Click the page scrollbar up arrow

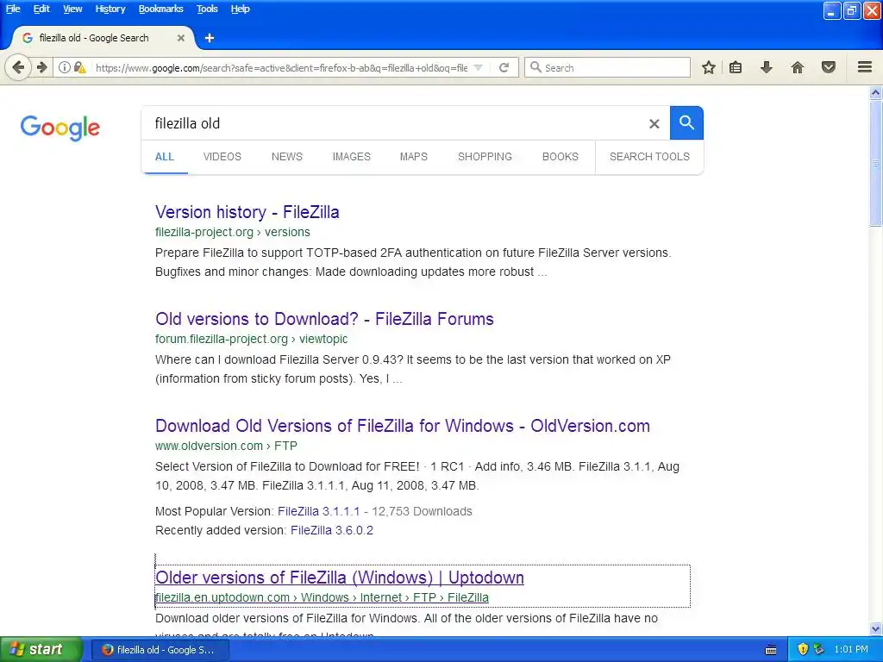pyautogui.click(x=876, y=92)
